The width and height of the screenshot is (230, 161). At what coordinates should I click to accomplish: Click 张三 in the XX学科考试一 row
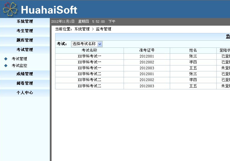[x=193, y=56]
